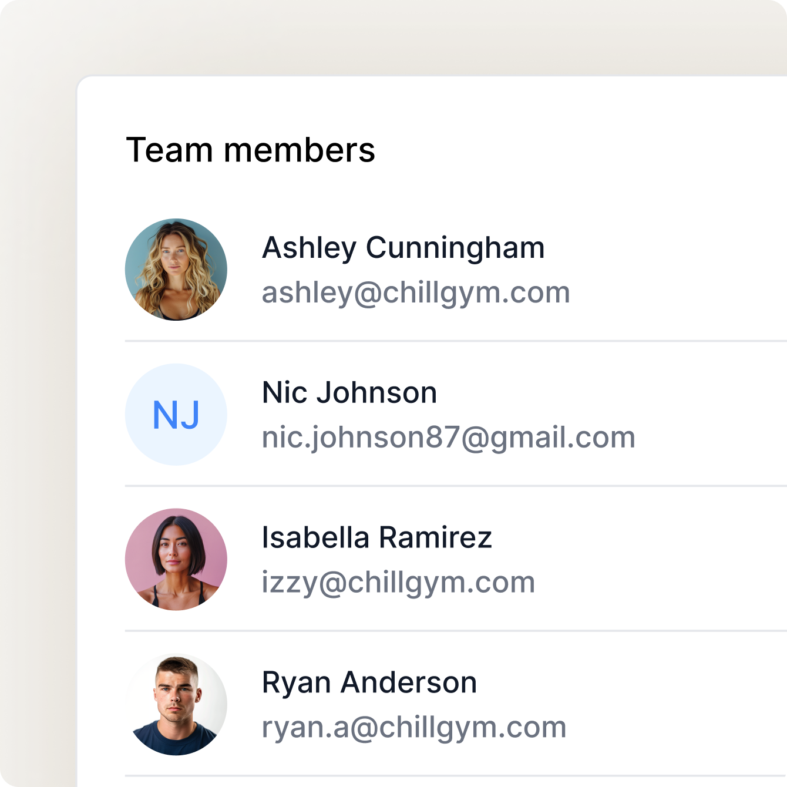Click the divider below Ashley Cunningham's row

pyautogui.click(x=456, y=341)
